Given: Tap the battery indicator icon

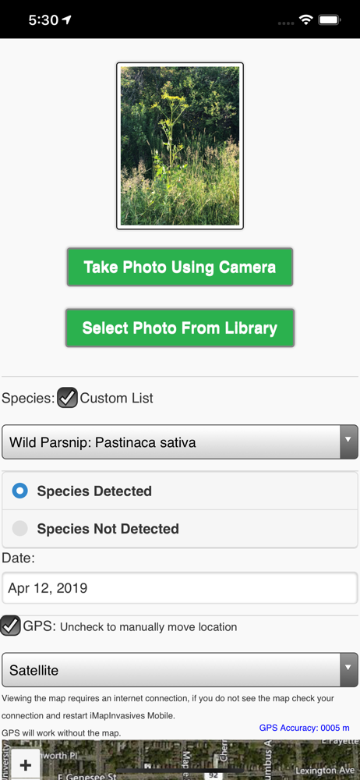Looking at the screenshot, I should (x=329, y=20).
